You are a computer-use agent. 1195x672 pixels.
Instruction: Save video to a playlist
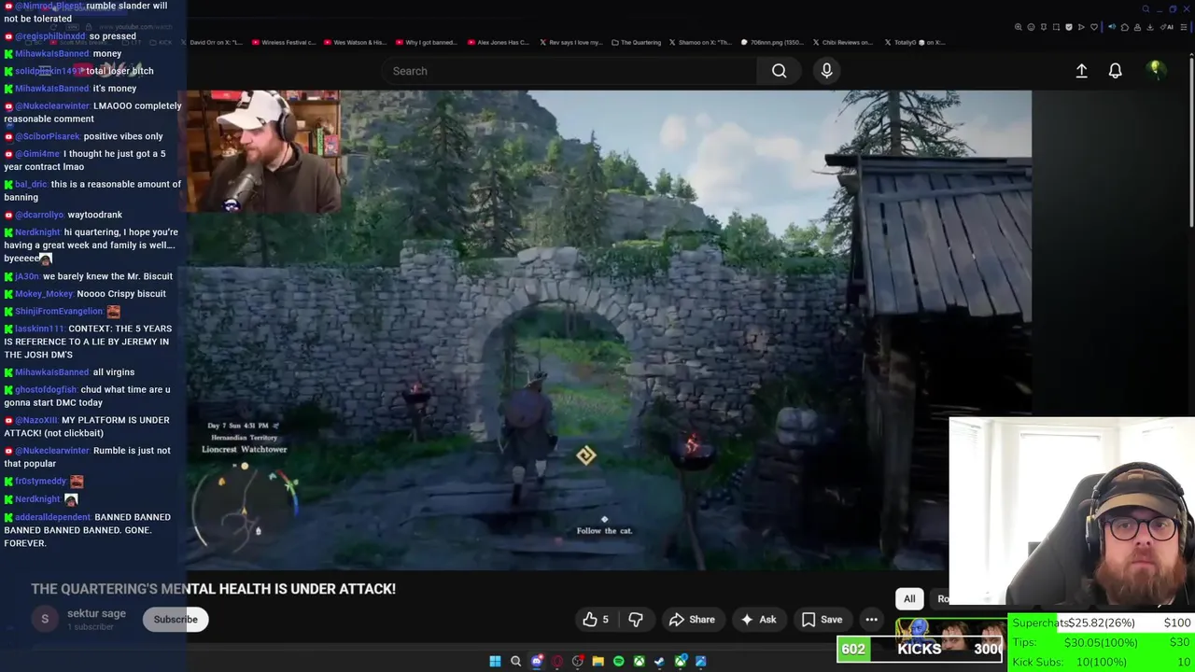[822, 620]
